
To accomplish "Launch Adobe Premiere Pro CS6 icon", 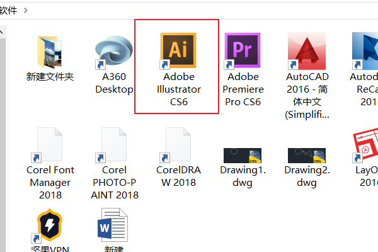I will pos(243,50).
